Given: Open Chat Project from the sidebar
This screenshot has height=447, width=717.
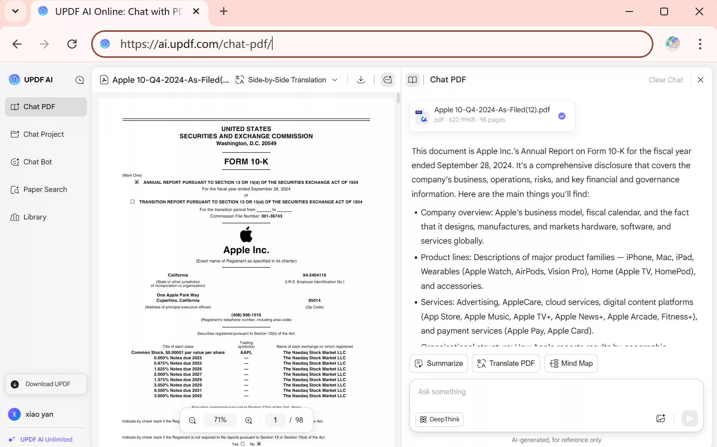Looking at the screenshot, I should 43,134.
